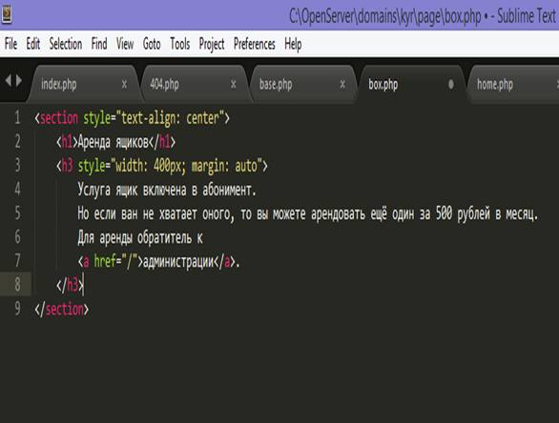
Task: Click line number 6 in the gutter
Action: click(17, 237)
